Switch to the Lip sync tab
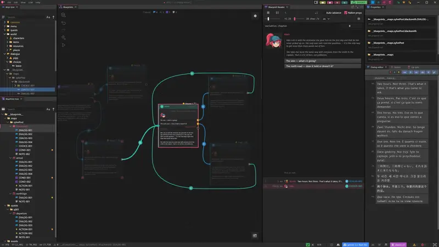This screenshot has width=439, height=247. pyautogui.click(x=414, y=67)
